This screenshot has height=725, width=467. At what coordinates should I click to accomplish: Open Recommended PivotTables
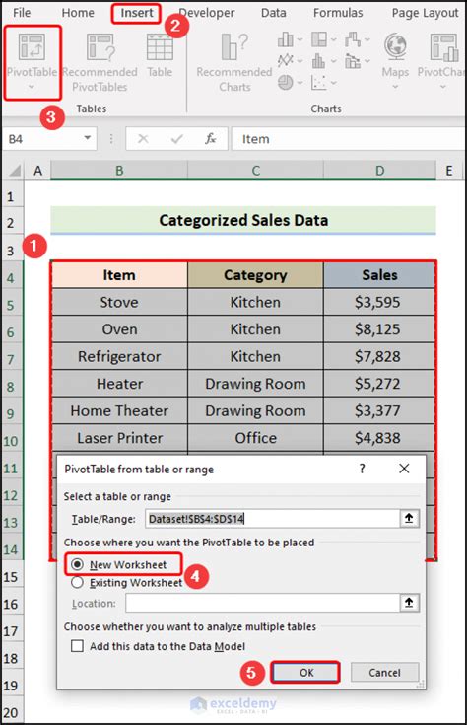click(x=100, y=62)
